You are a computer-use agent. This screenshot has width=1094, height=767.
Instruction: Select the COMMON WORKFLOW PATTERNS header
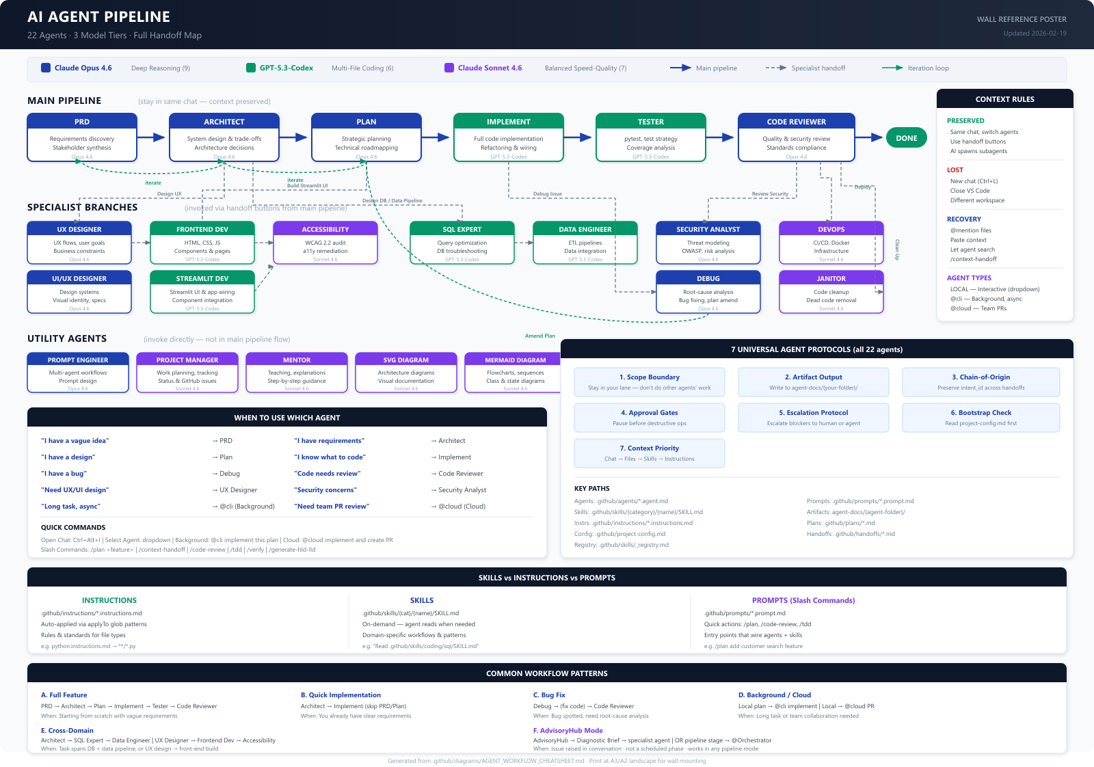546,673
